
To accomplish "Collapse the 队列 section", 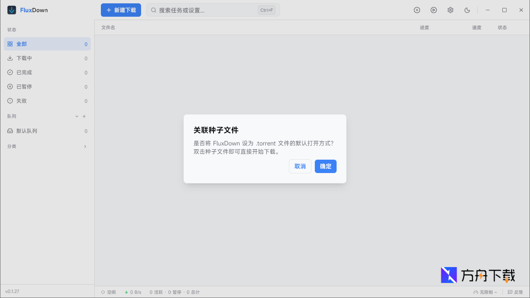I will click(77, 116).
